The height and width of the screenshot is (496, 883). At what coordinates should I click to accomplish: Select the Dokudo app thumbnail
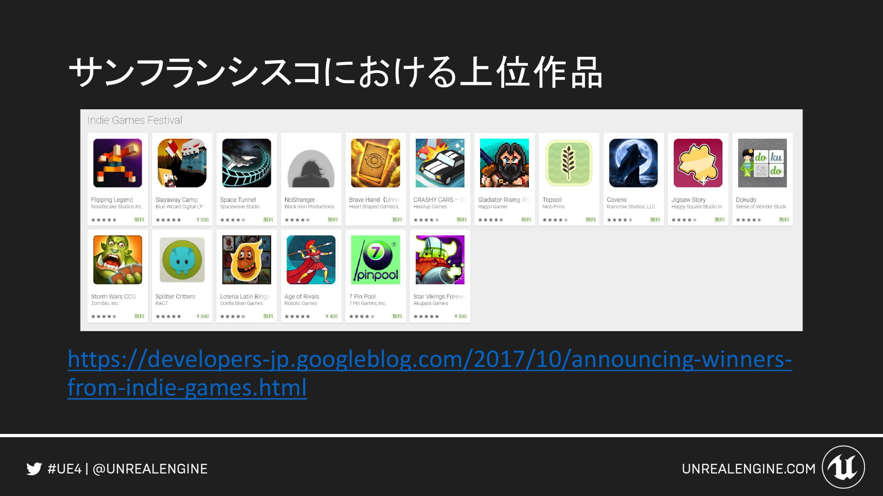point(763,163)
